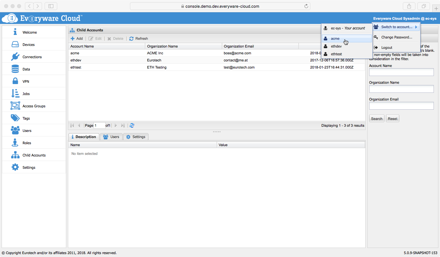Select ec-sys Your account entry
The height and width of the screenshot is (257, 440).
click(x=347, y=28)
